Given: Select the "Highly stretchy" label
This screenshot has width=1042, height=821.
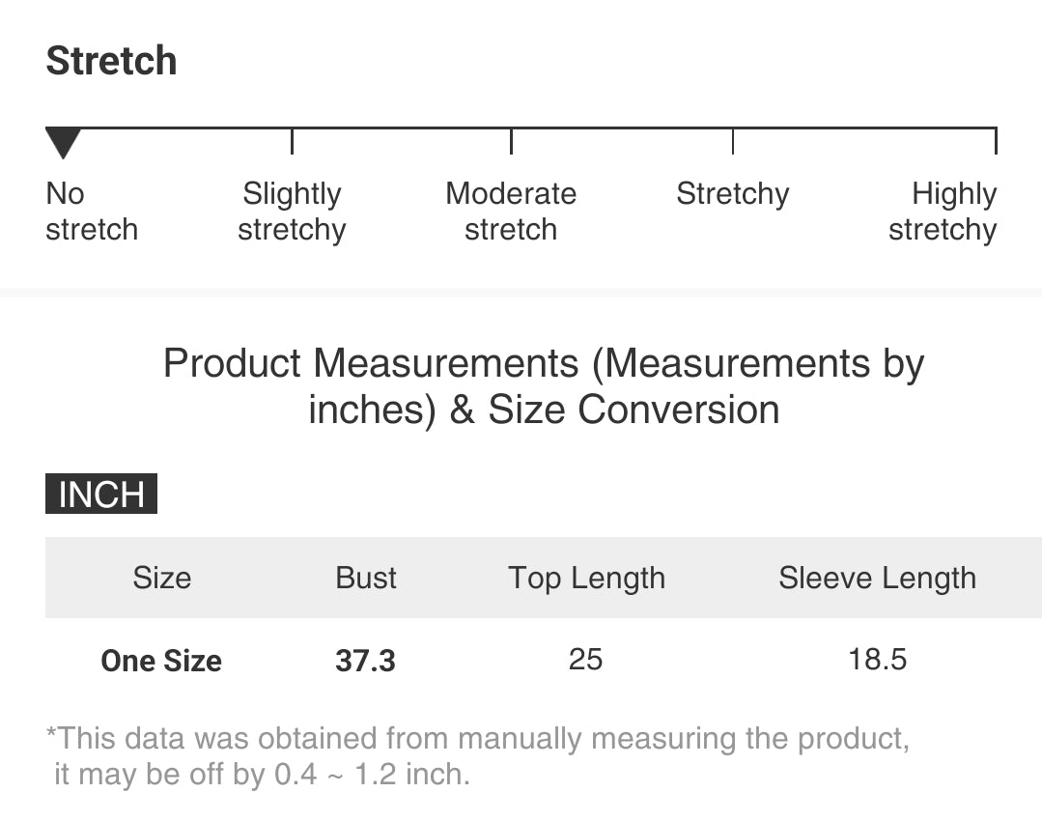Looking at the screenshot, I should 943,212.
